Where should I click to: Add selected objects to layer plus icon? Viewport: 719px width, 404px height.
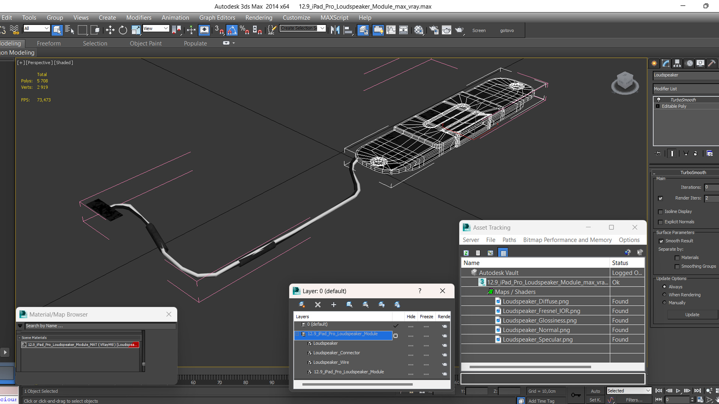click(x=334, y=304)
